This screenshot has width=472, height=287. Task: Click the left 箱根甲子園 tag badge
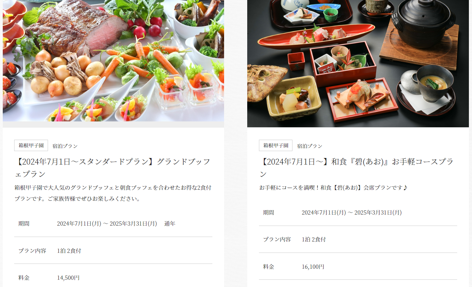click(x=31, y=146)
